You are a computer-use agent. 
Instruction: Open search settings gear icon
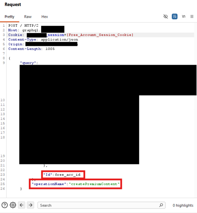[x=13, y=205]
